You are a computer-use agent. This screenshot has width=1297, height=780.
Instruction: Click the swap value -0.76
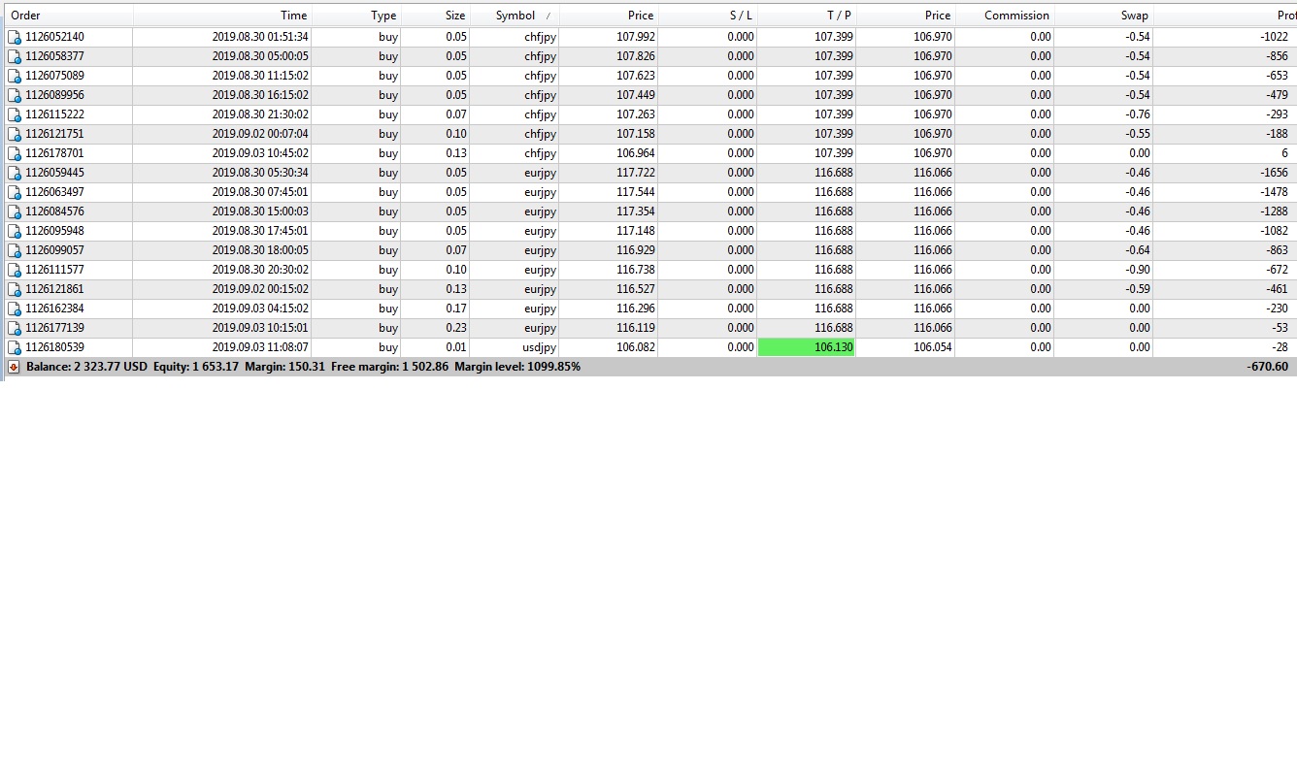pyautogui.click(x=1137, y=114)
